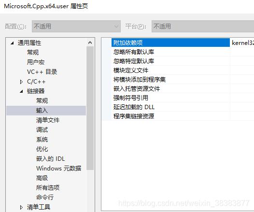The height and width of the screenshot is (212, 254).
Task: Click the kernel32 value of 附加依赖项
Action: [x=242, y=43]
